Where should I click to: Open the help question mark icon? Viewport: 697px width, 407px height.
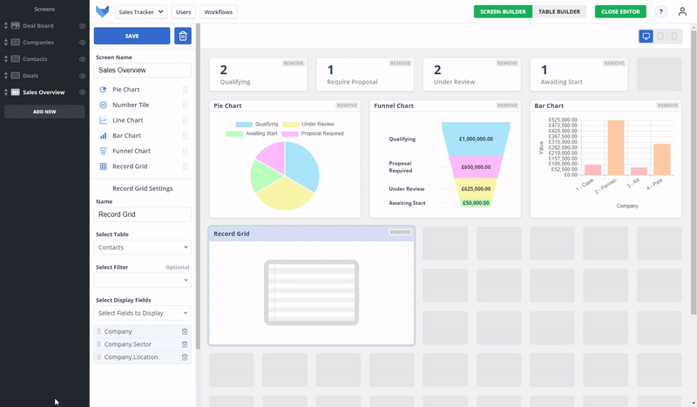(661, 11)
